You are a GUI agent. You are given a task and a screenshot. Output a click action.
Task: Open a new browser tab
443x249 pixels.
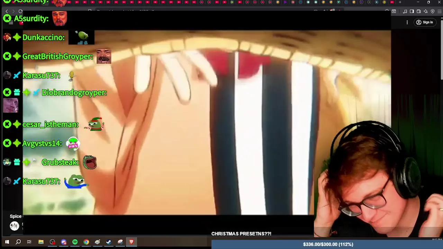(x=400, y=2)
